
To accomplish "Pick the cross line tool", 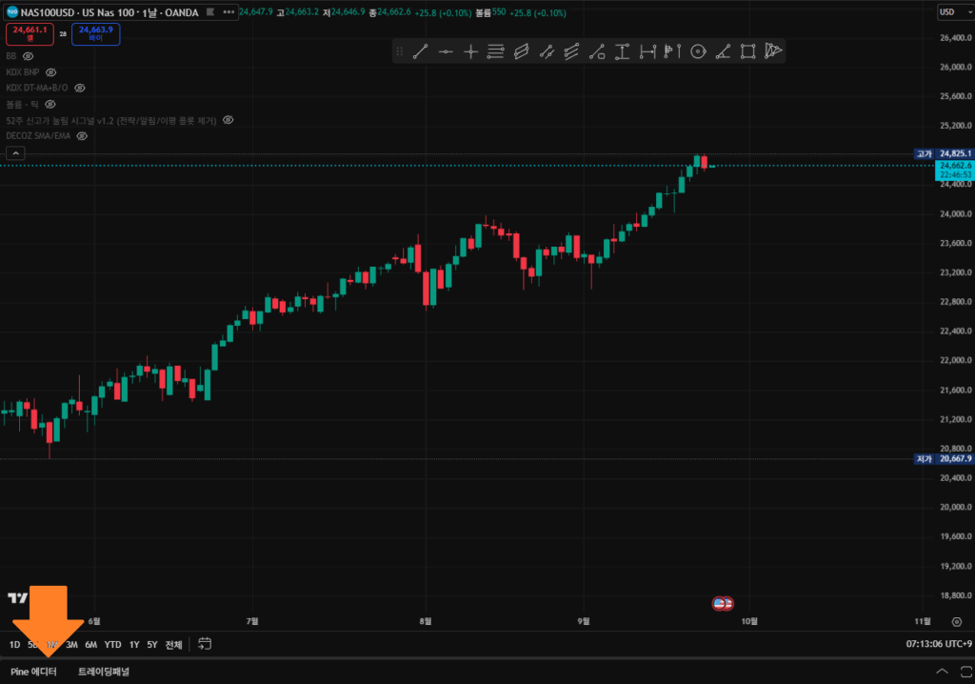I will pyautogui.click(x=470, y=51).
